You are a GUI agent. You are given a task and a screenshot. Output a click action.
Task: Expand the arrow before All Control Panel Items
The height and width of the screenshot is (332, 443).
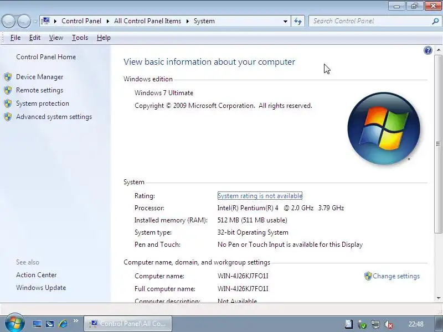(108, 21)
